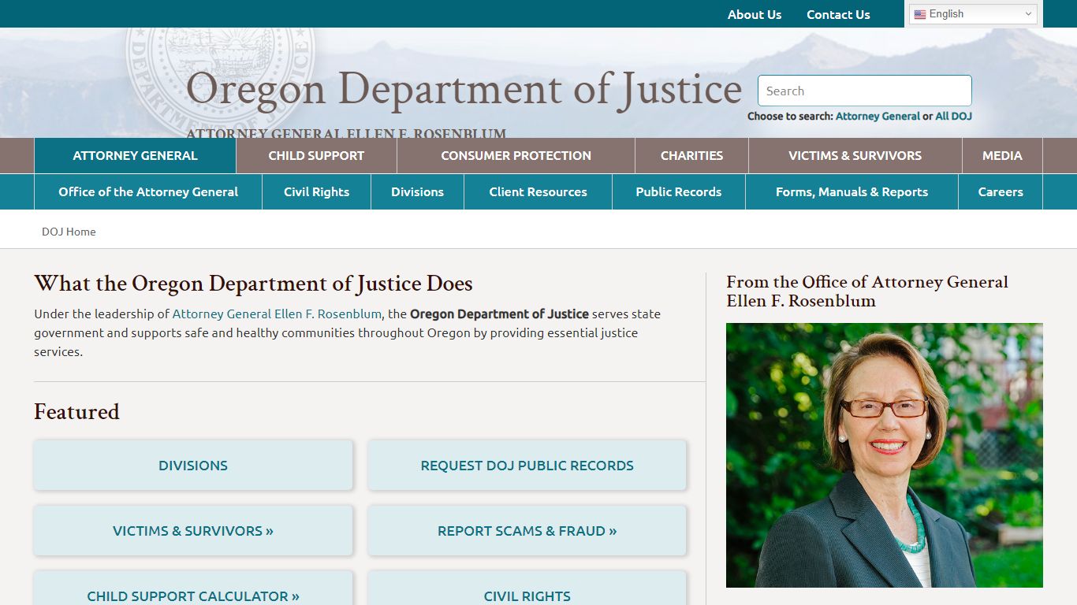Click the REPORT SCAMS & FRAUD » button

coord(527,531)
